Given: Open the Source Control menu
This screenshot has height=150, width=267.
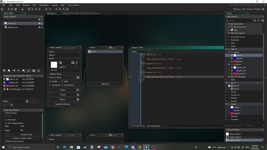Looking at the screenshot, I should [73, 5].
